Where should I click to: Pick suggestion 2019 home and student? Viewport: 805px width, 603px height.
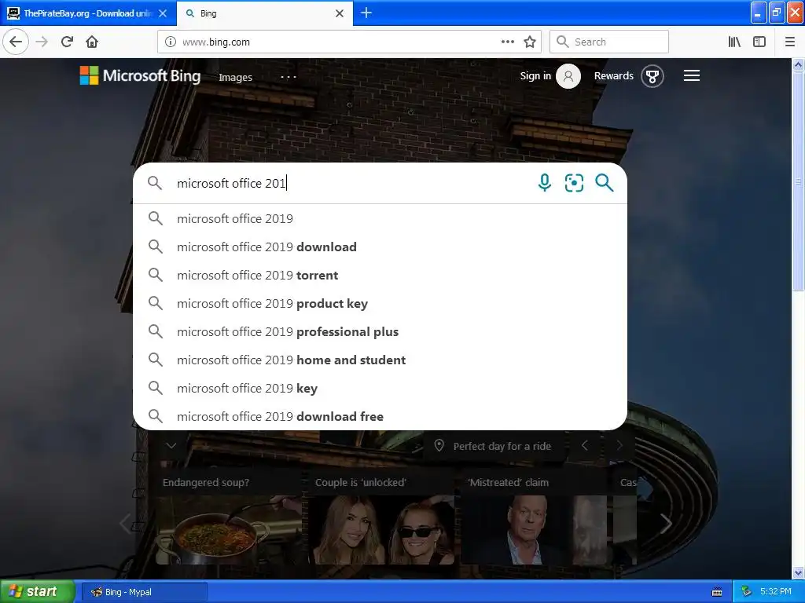[x=380, y=360]
